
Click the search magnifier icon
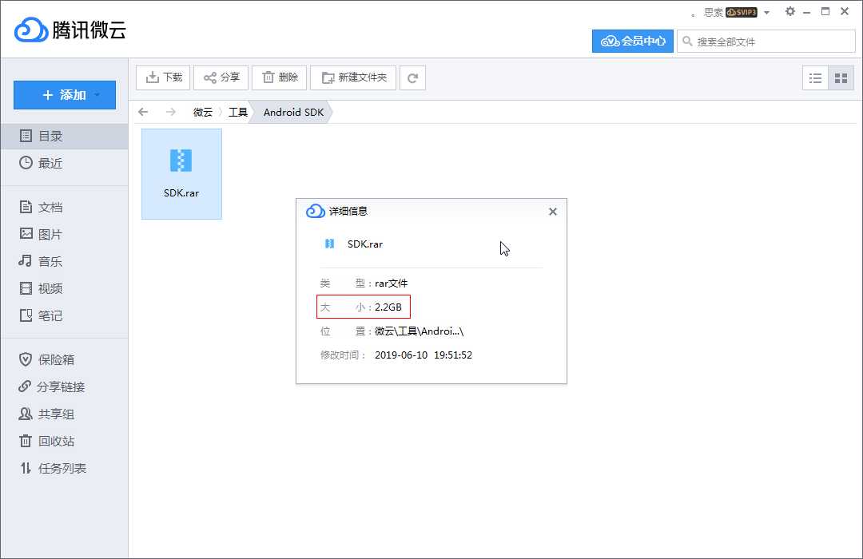687,42
